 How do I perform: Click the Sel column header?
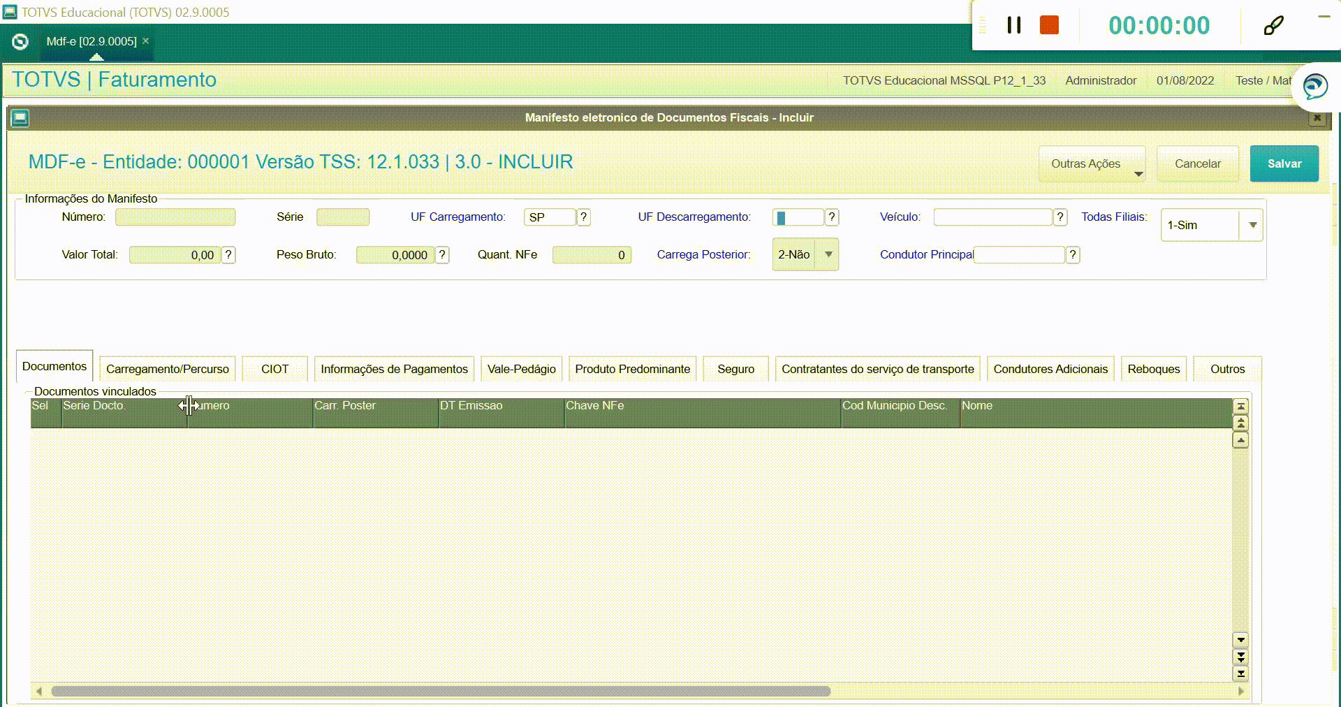(x=46, y=413)
